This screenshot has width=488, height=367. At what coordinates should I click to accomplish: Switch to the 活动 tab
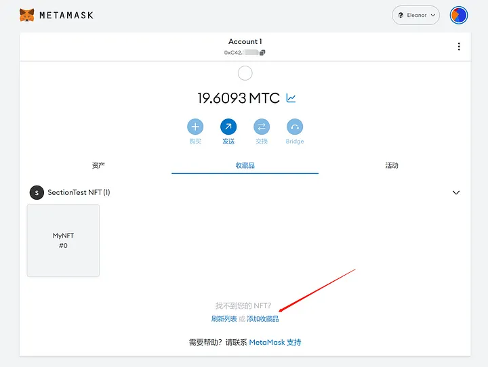tap(392, 165)
